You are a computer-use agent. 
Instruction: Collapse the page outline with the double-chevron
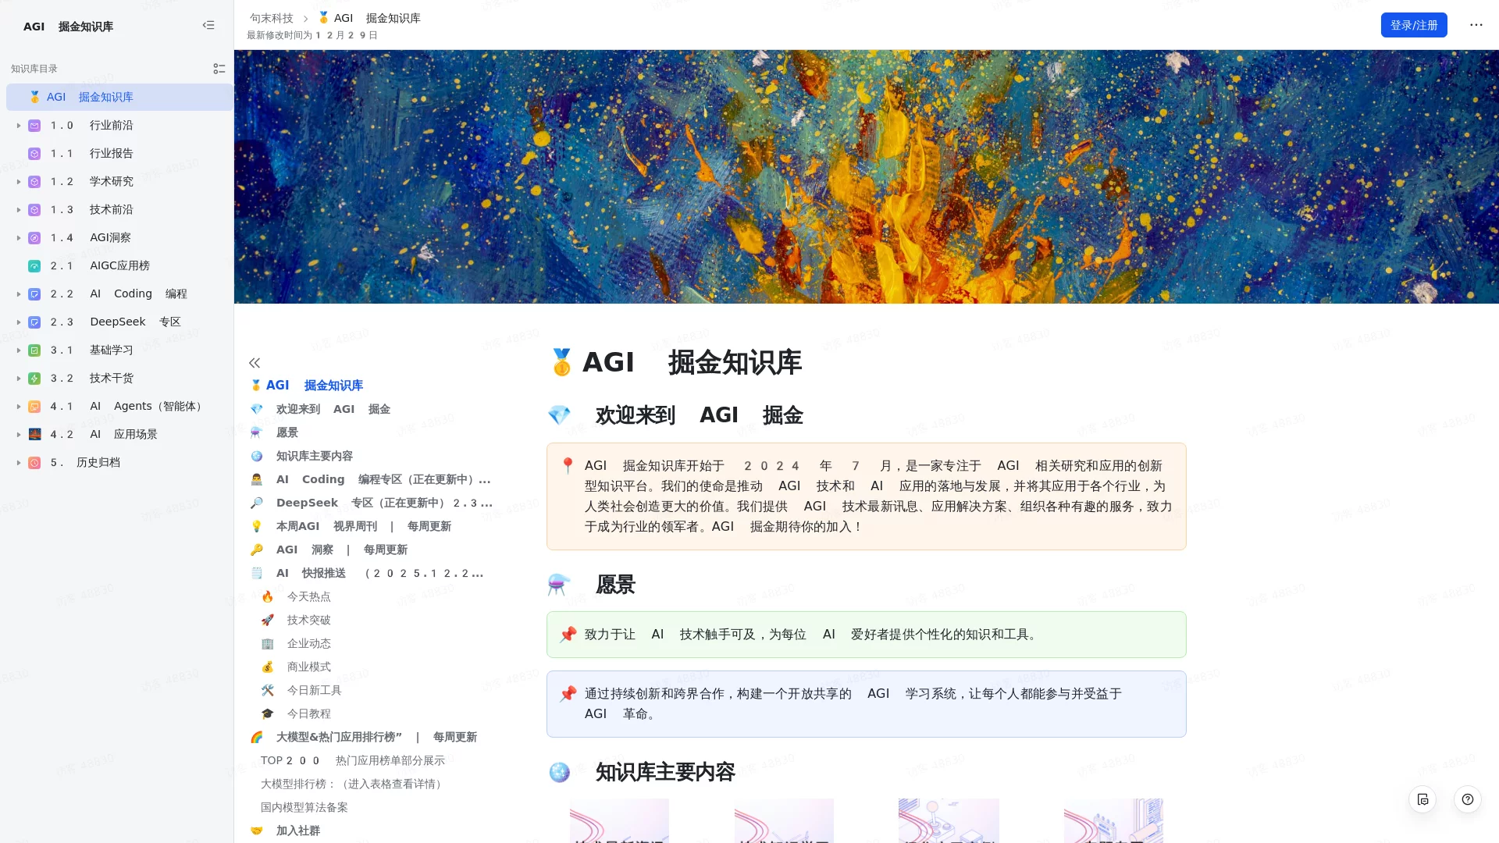click(255, 362)
